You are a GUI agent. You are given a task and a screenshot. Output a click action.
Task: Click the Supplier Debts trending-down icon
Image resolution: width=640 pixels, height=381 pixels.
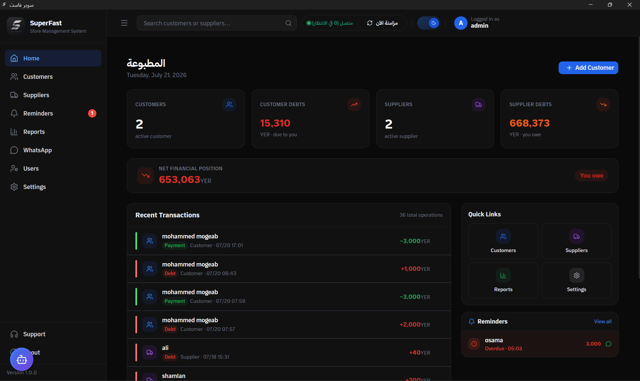click(603, 105)
